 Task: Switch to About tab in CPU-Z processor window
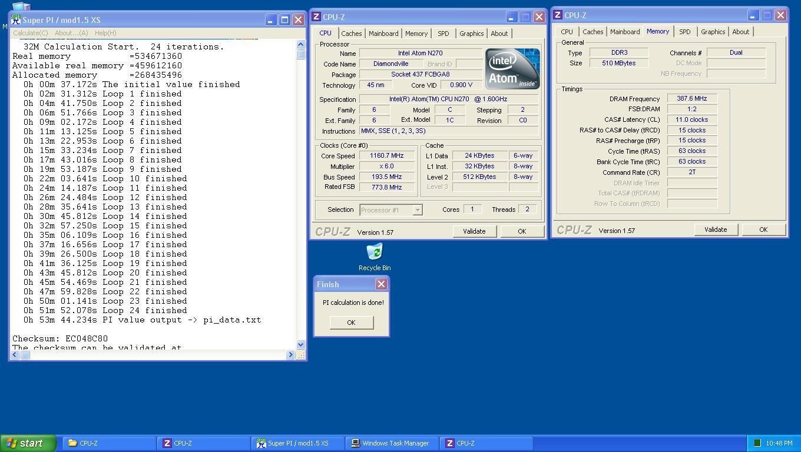(x=499, y=34)
